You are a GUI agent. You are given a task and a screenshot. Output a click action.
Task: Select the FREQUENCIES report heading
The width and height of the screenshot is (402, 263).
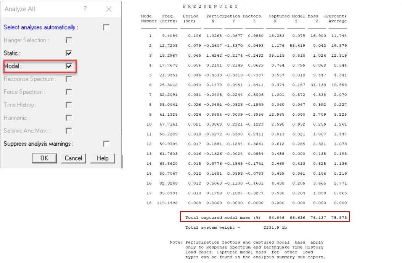click(x=210, y=6)
